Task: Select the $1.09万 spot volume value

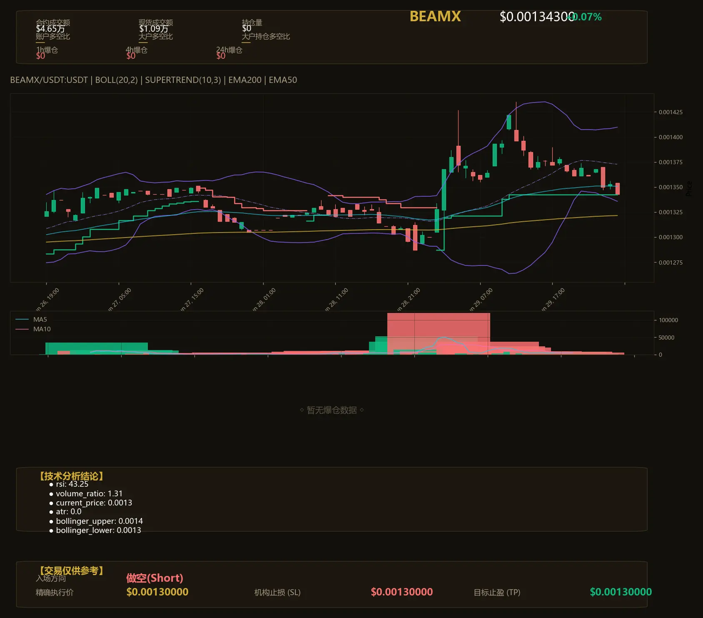Action: point(154,29)
